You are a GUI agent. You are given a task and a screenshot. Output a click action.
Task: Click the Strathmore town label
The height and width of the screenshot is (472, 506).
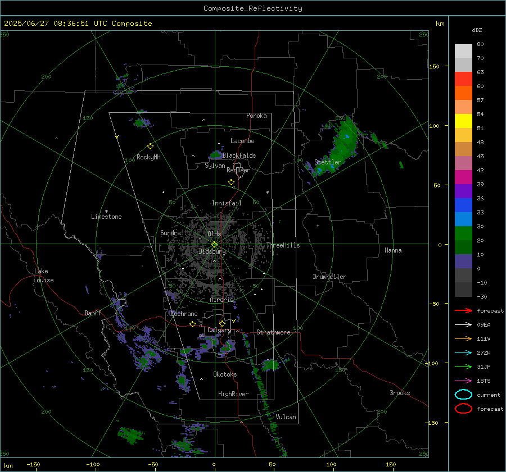click(x=273, y=332)
